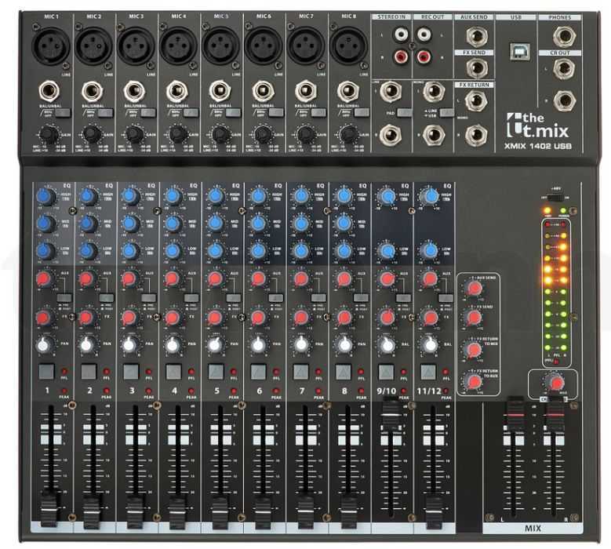Click the FX RETURN TO AUX knob
This screenshot has width=611, height=549.
474,381
